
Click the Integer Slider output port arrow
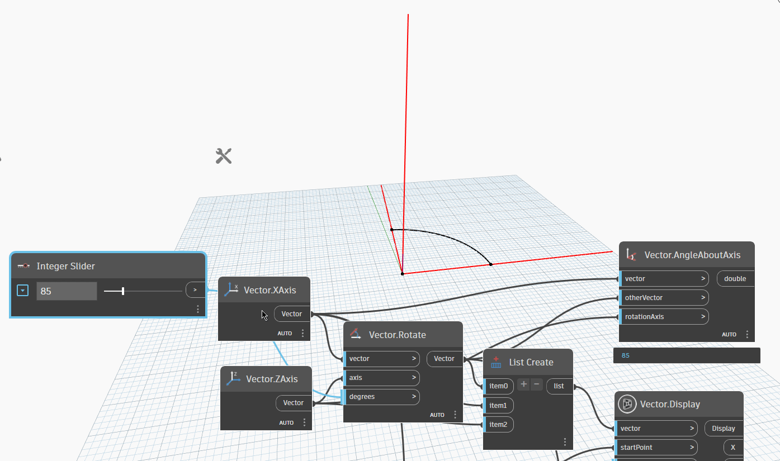click(195, 289)
